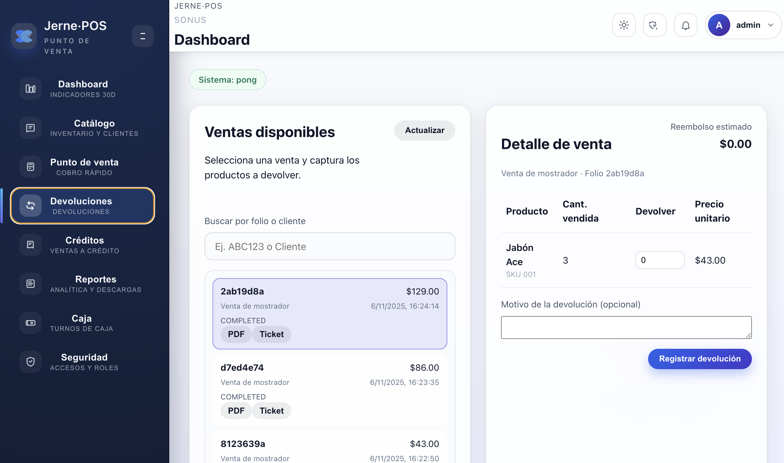Select the Catálogo inventory icon

click(x=30, y=127)
